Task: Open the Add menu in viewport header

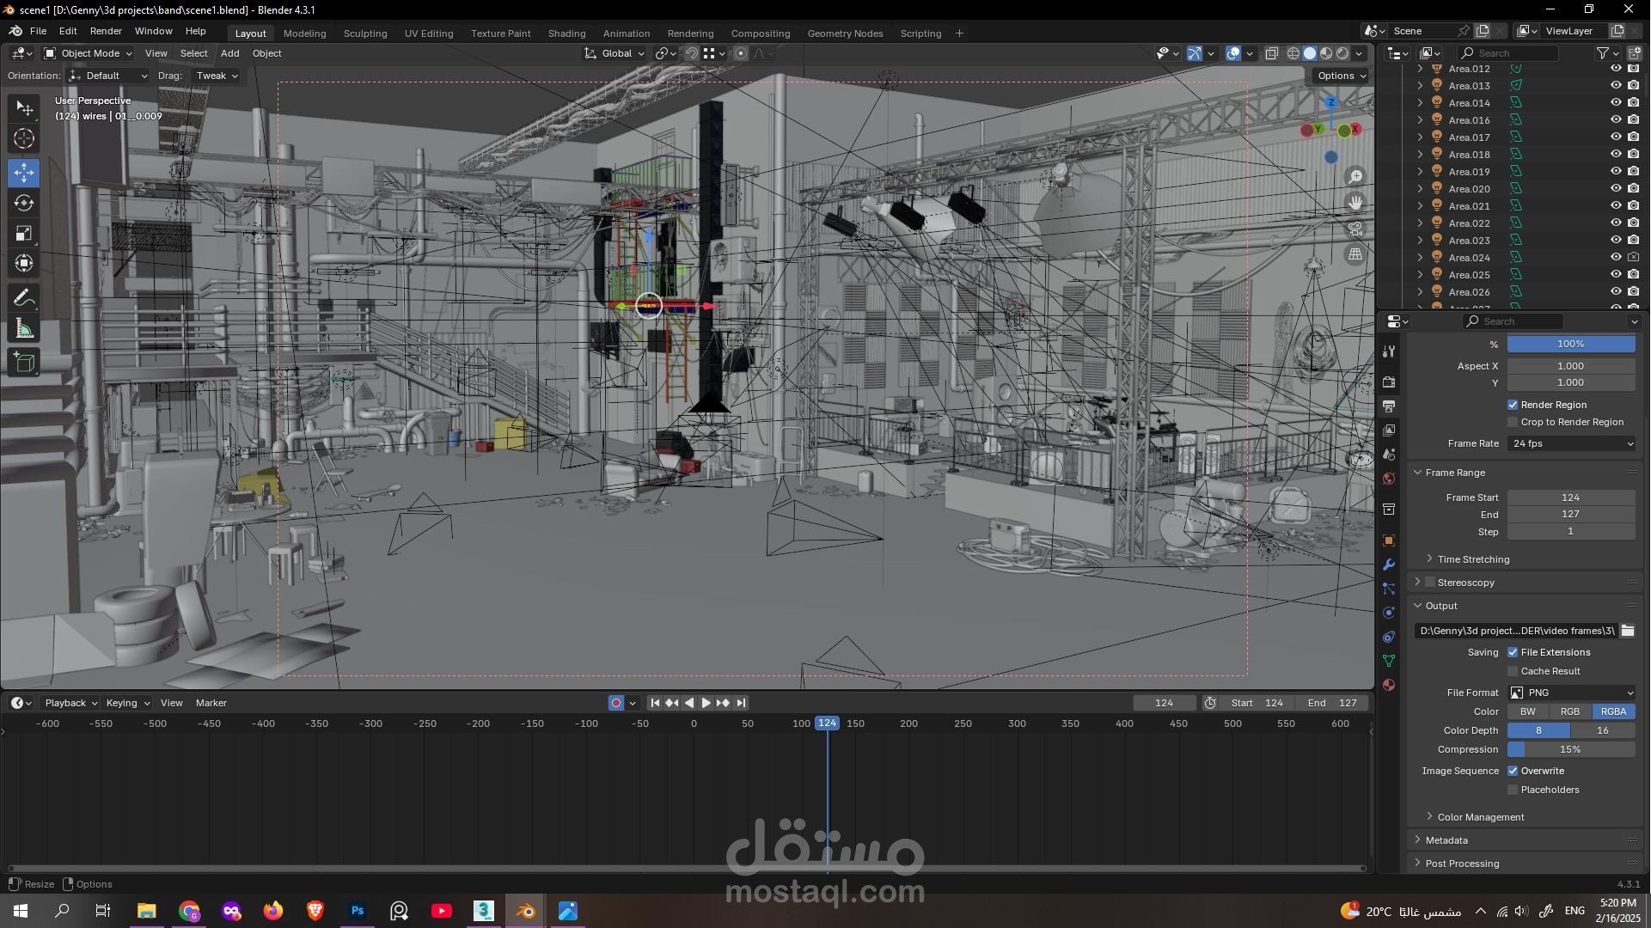Action: 229,53
